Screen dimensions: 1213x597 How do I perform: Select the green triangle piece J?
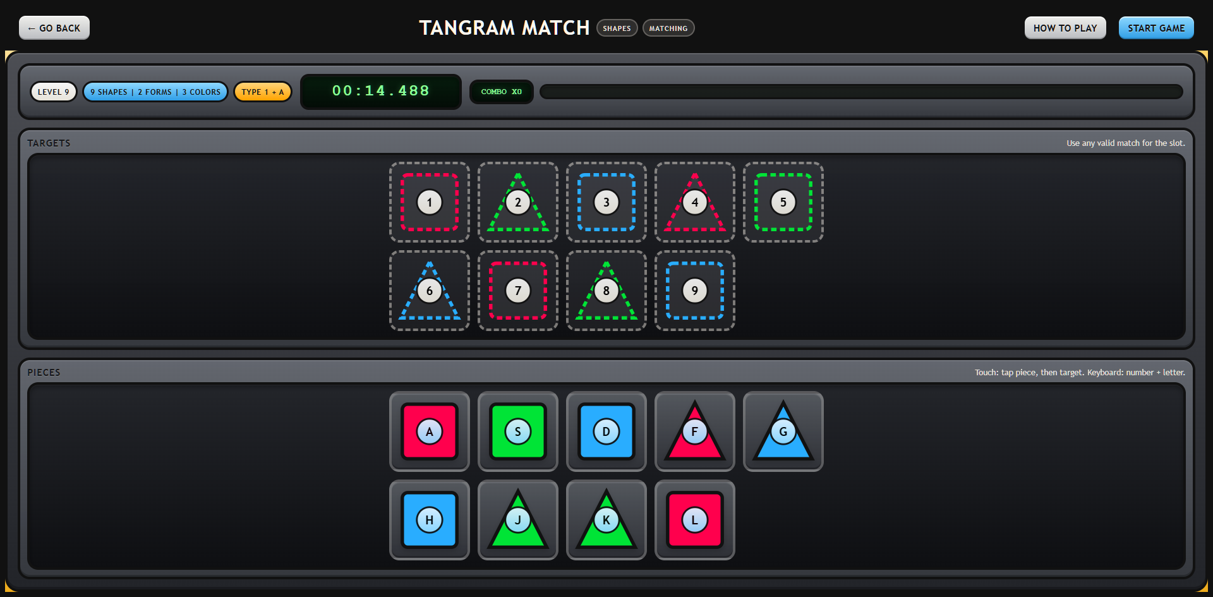pos(518,520)
